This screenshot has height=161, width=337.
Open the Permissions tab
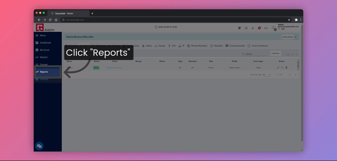pyautogui.click(x=131, y=46)
